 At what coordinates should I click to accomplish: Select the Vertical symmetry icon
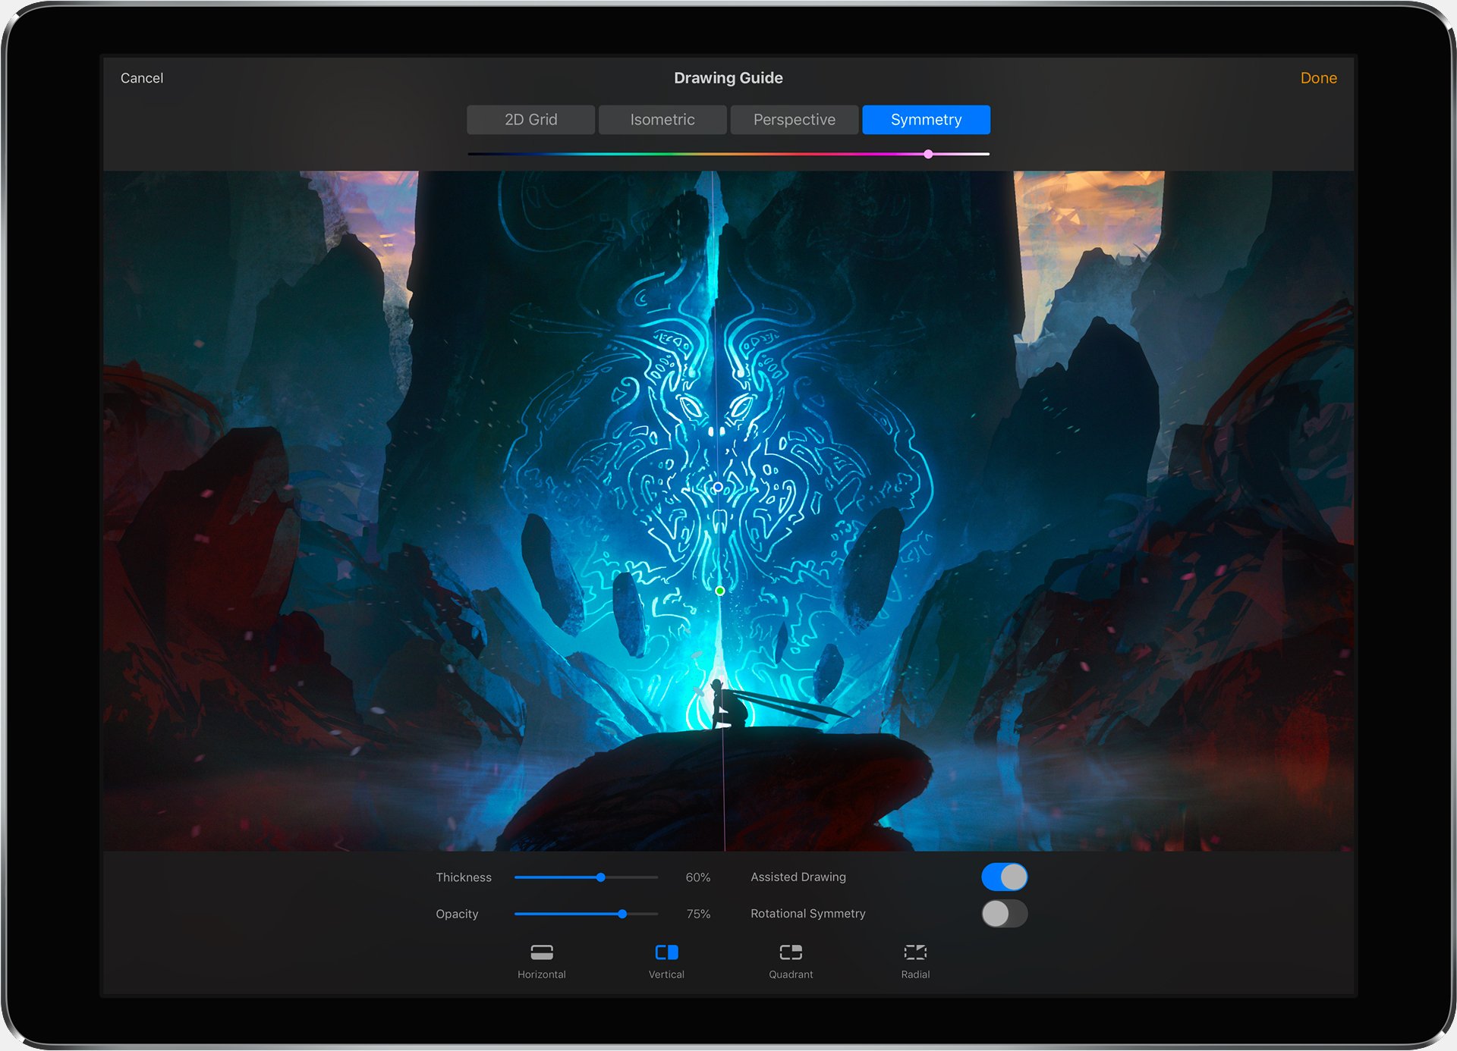[666, 952]
